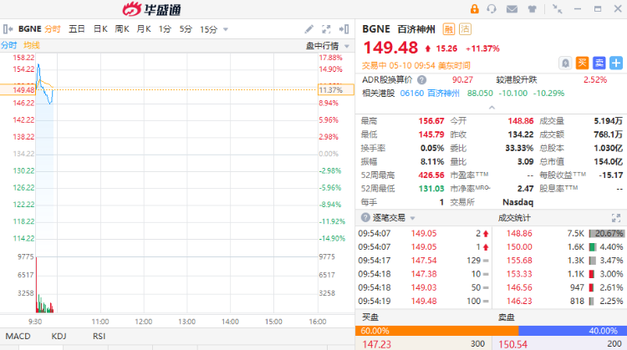Click the orange 60.00% buy ratio bar

pyautogui.click(x=436, y=331)
